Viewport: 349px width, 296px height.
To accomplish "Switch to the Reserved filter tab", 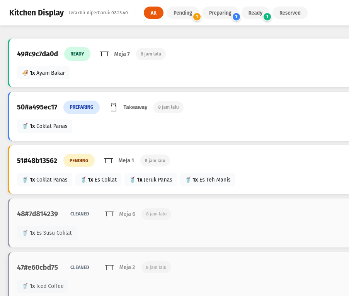I will [290, 13].
